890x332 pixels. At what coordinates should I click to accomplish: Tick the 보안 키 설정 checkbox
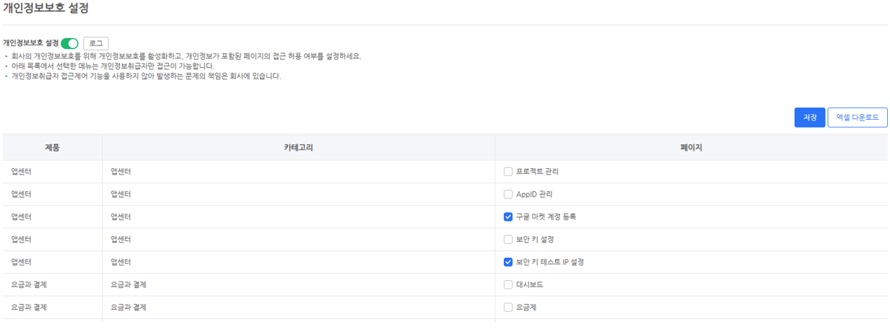click(508, 240)
